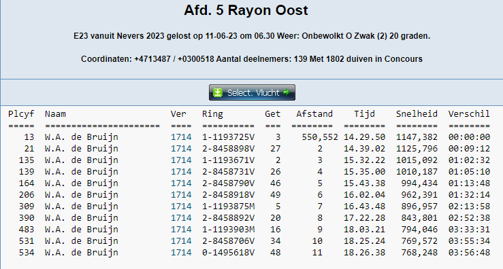Open the 1714 link in the Plcyf 390 row
This screenshot has width=503, height=269.
[181, 218]
